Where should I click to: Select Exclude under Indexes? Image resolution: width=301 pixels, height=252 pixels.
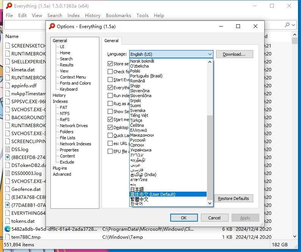coord(67,162)
